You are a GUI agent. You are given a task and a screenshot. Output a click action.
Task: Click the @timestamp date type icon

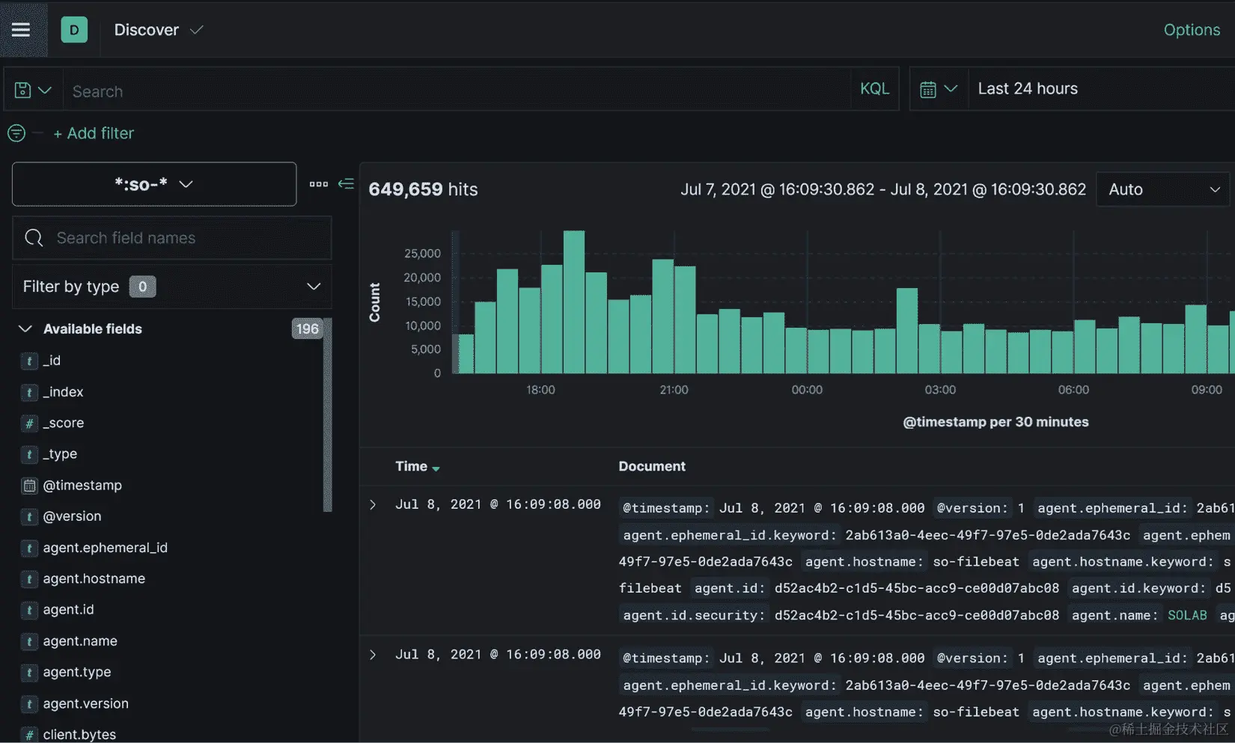pos(28,486)
